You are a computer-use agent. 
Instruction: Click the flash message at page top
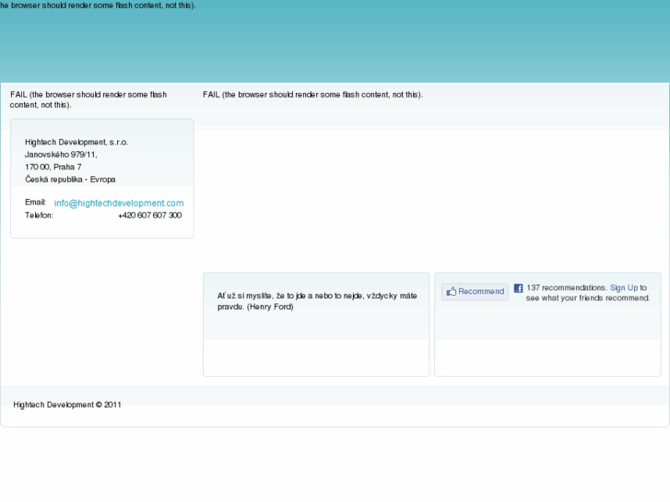coord(98,6)
